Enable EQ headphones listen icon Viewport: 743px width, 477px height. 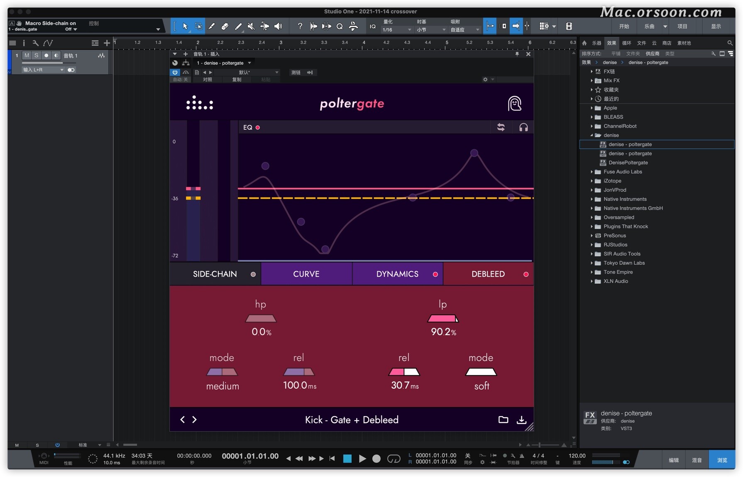523,127
